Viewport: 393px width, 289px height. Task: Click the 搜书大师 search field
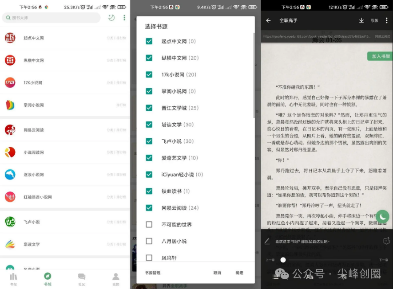[x=51, y=18]
